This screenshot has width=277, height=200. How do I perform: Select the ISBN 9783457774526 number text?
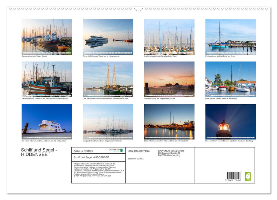click(x=139, y=151)
